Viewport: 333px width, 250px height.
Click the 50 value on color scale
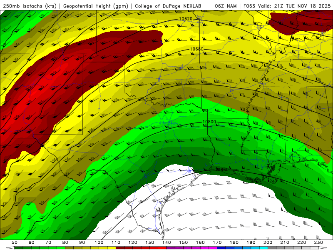(x=15, y=242)
